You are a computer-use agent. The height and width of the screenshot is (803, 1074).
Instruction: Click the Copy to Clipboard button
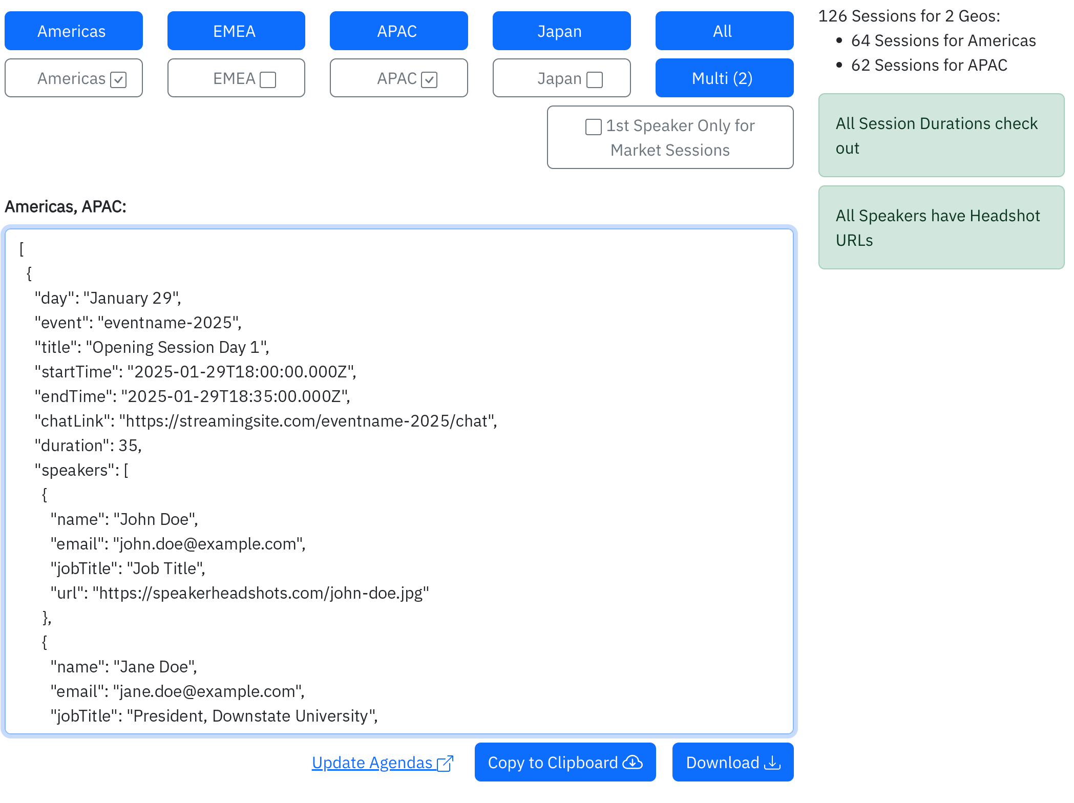(565, 762)
